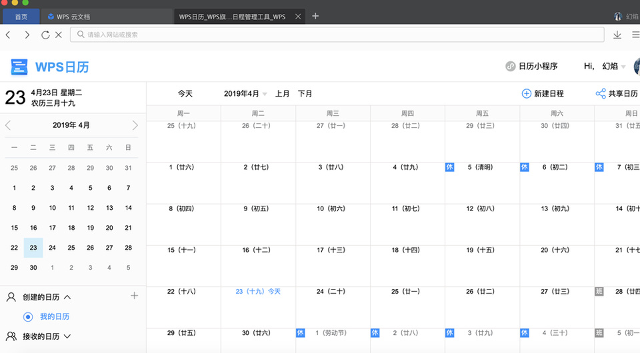640x353 pixels.
Task: Switch to the 首页 tab
Action: (x=21, y=17)
